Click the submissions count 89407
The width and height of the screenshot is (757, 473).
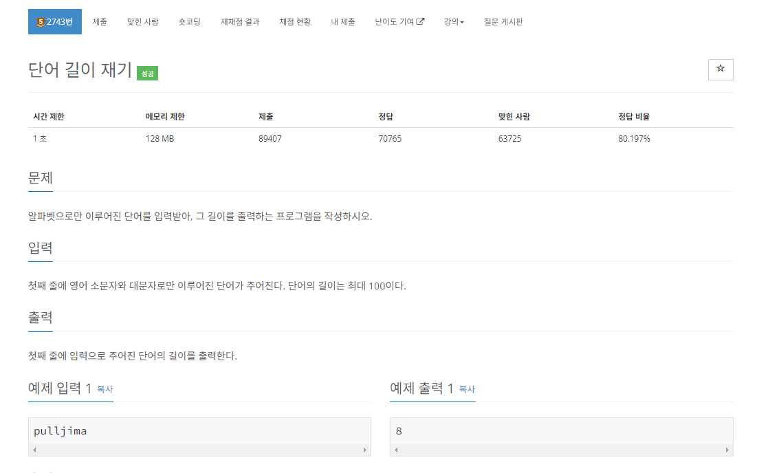(270, 138)
